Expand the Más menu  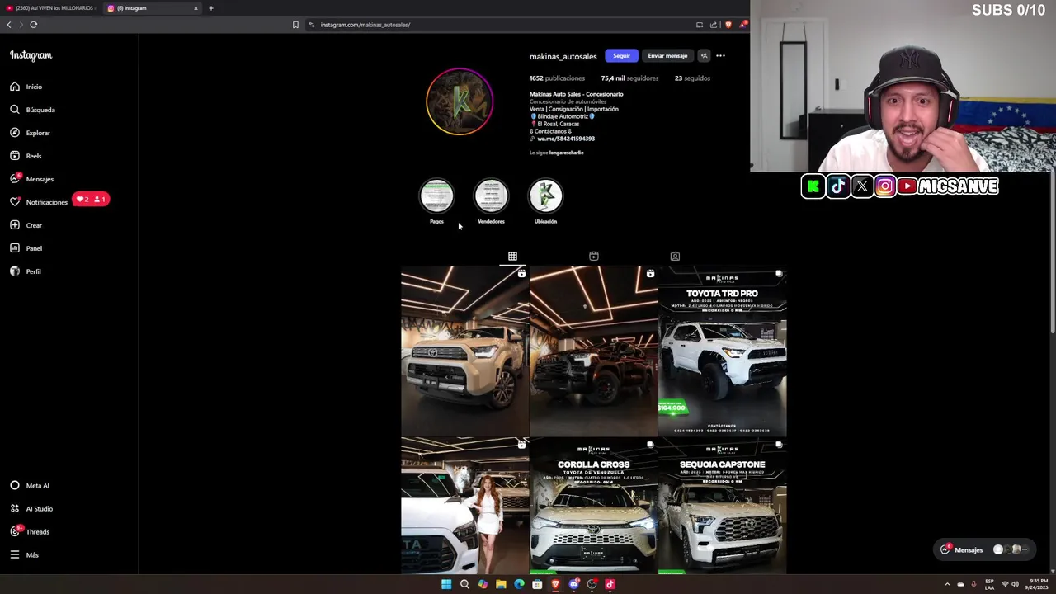[24, 555]
